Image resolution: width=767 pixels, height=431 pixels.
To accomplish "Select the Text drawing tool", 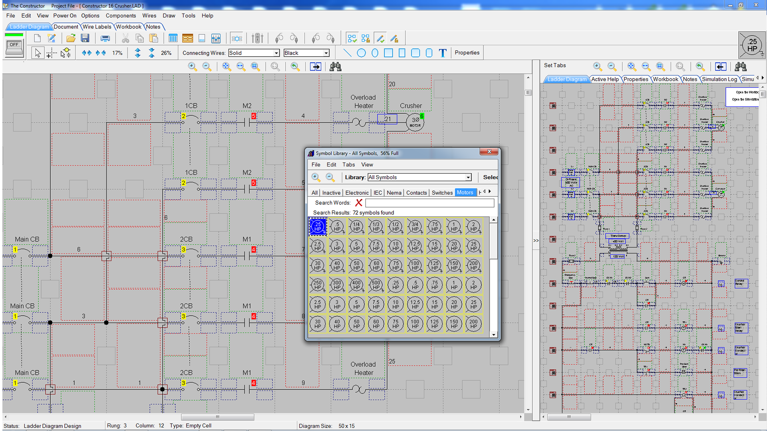I will coord(443,53).
